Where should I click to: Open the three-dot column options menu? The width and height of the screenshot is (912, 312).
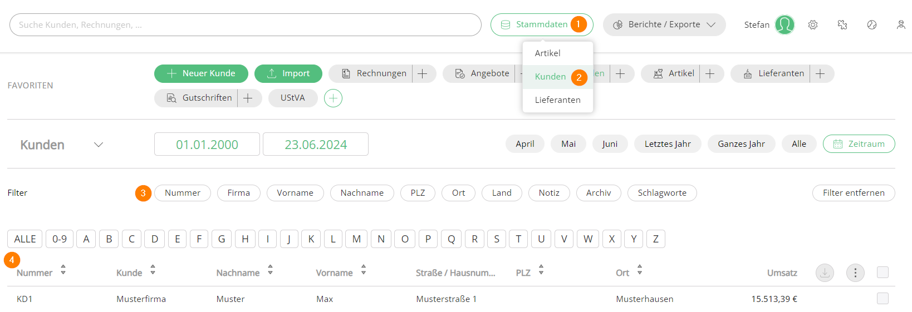855,273
